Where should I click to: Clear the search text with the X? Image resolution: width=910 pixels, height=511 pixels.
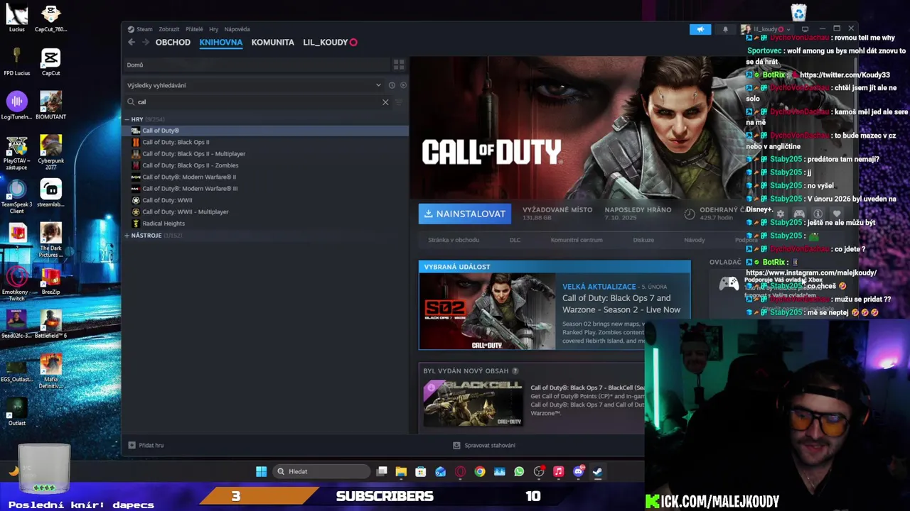385,102
